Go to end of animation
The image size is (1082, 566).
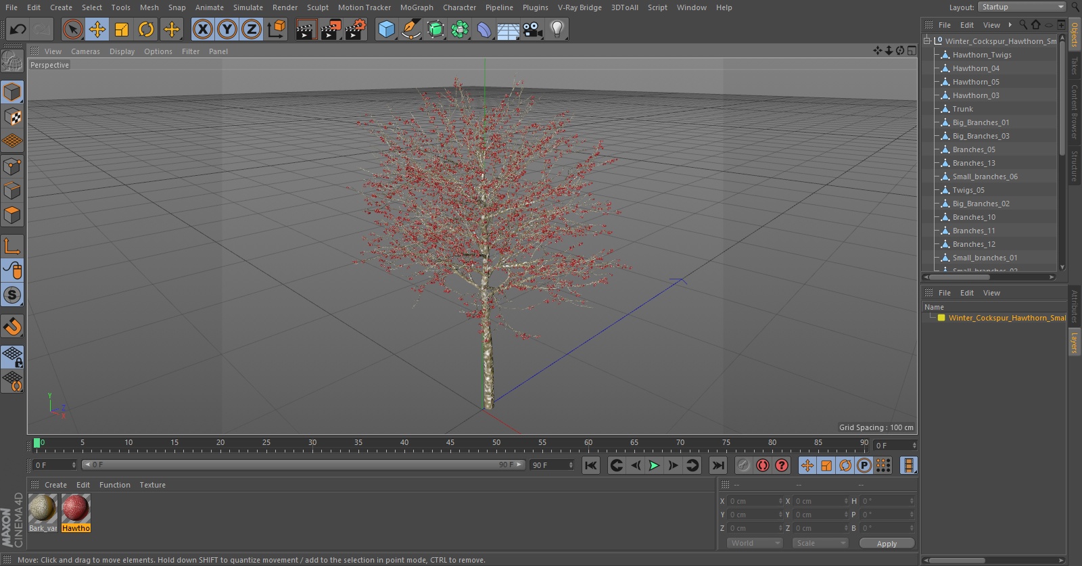tap(718, 465)
